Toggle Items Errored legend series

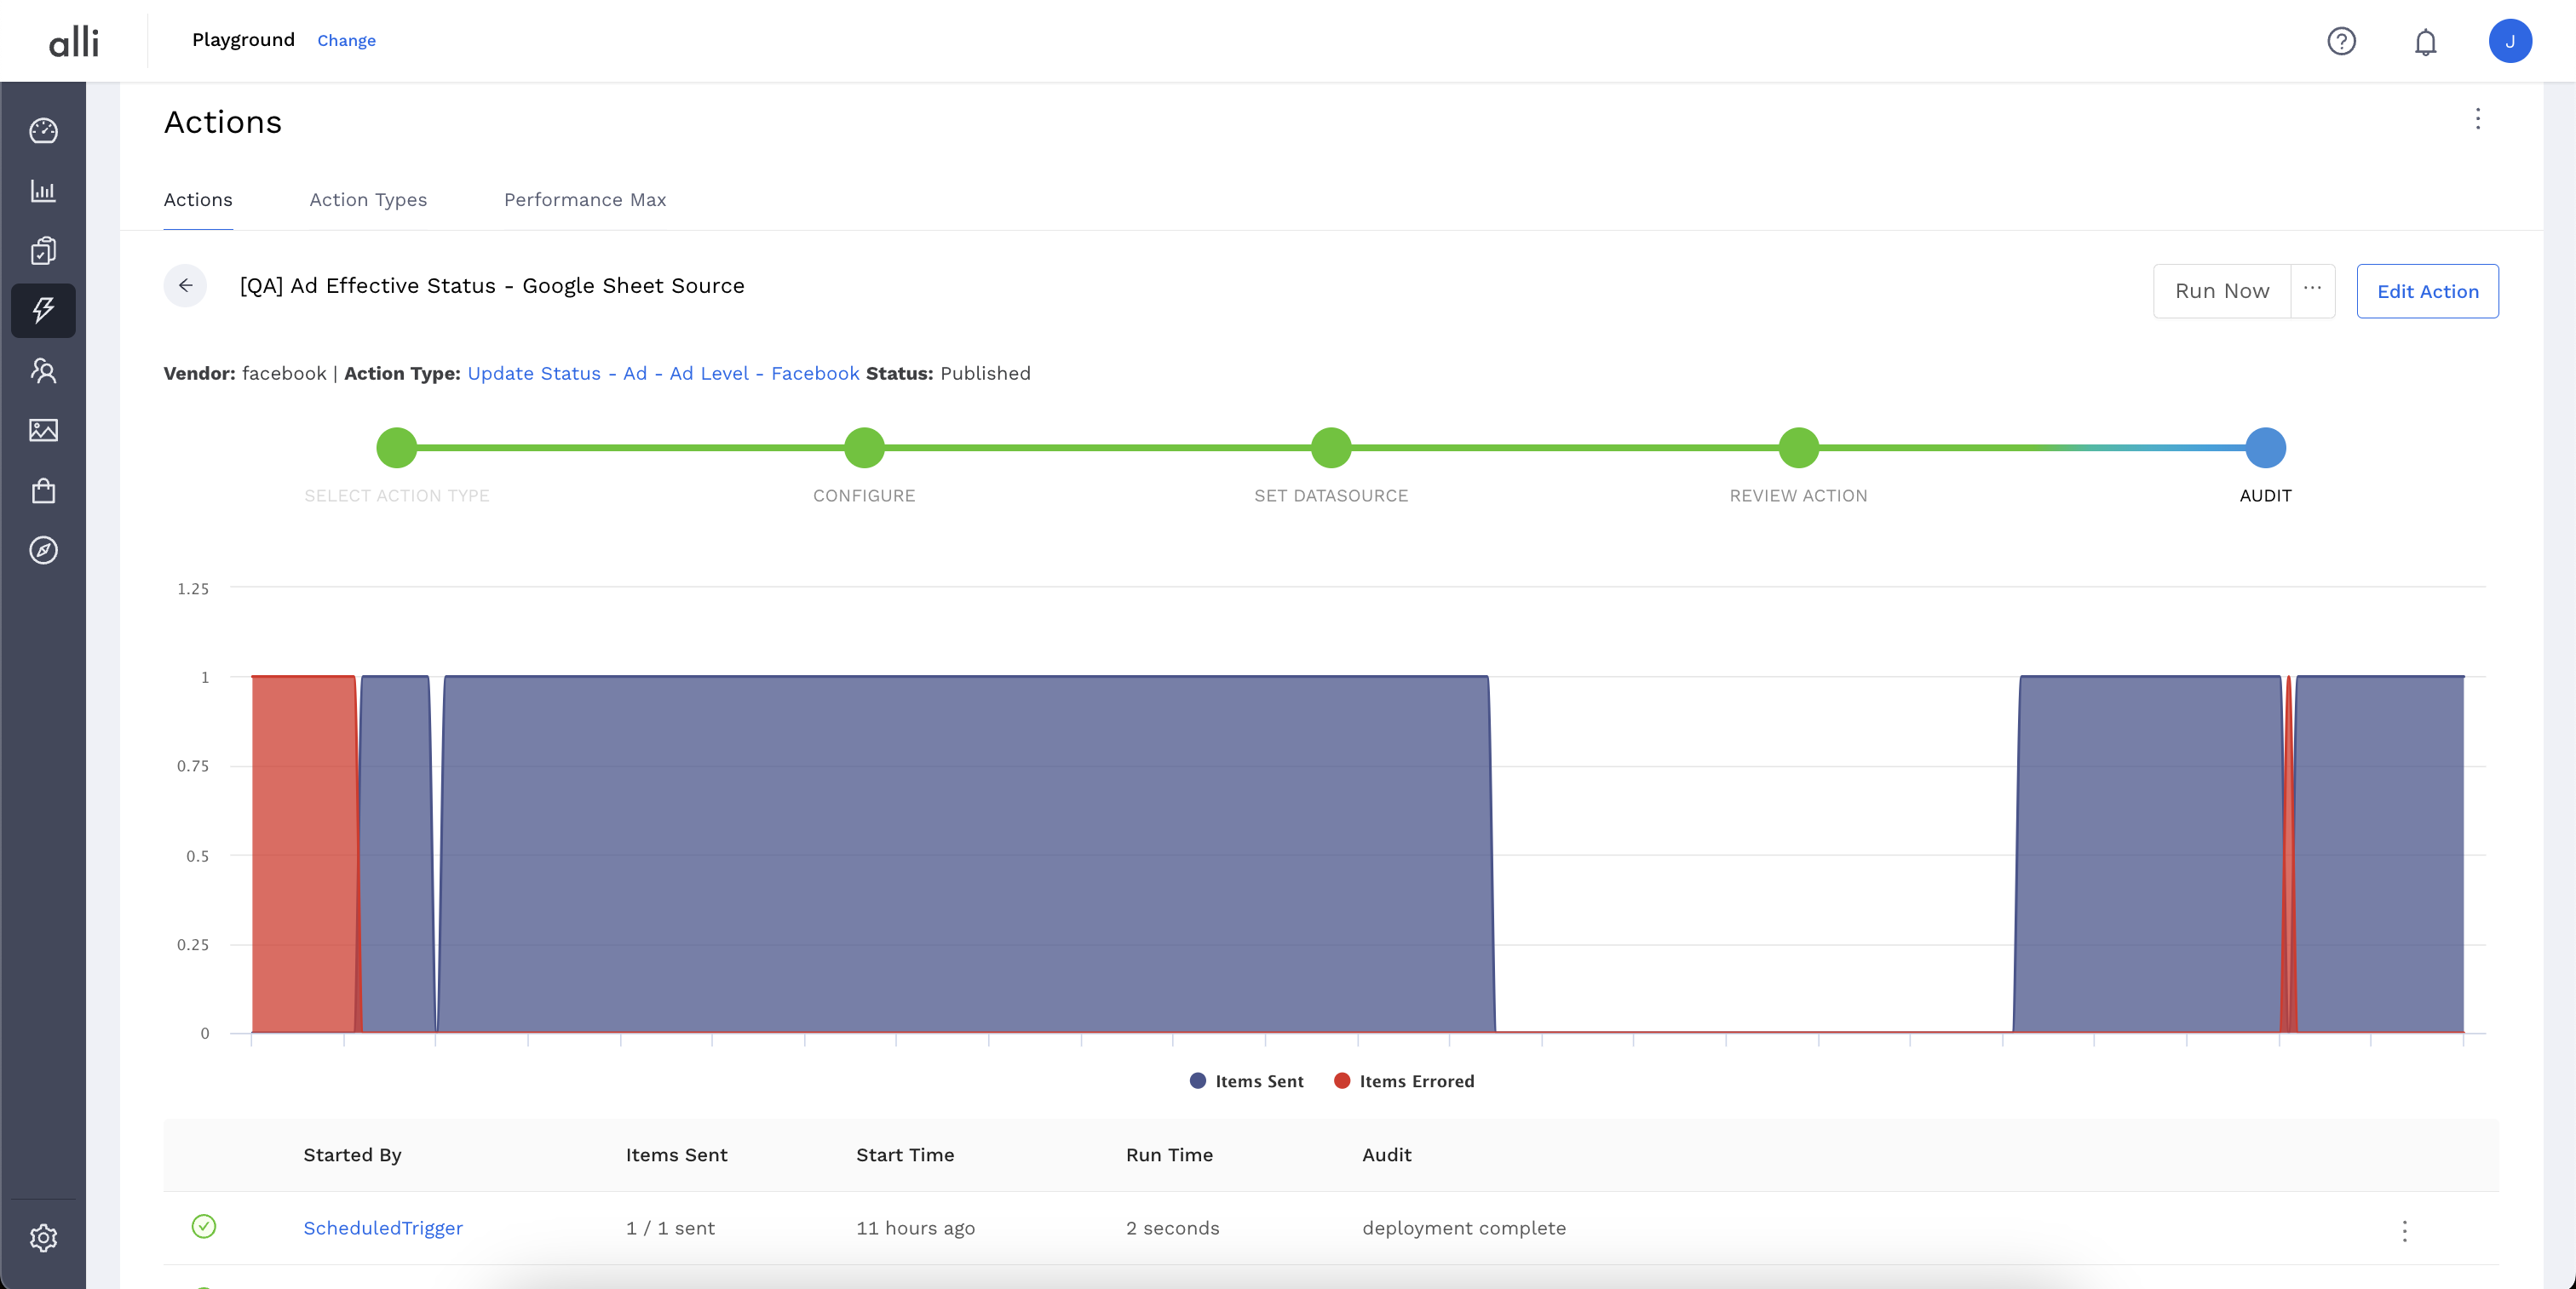coord(1404,1081)
